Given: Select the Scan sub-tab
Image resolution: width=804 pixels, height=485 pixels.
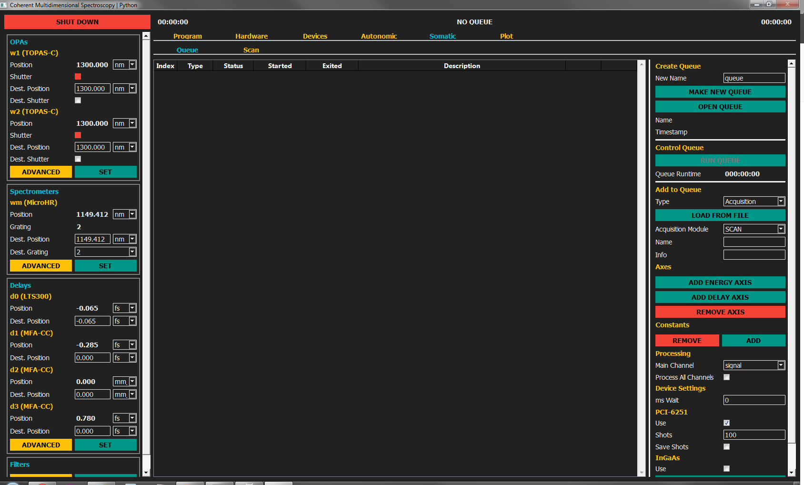Looking at the screenshot, I should tap(251, 50).
